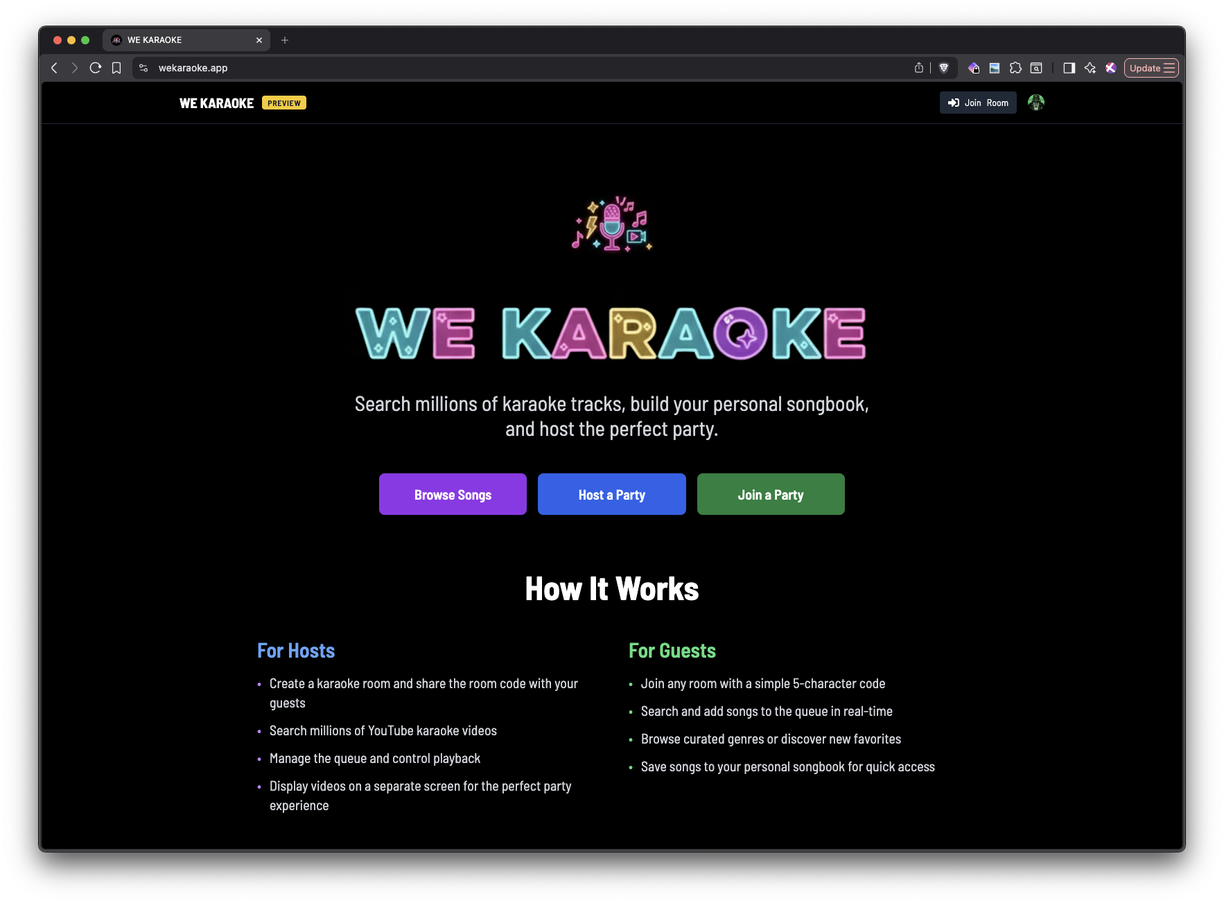Image resolution: width=1224 pixels, height=903 pixels.
Task: Click the Update browser button
Action: coord(1151,68)
